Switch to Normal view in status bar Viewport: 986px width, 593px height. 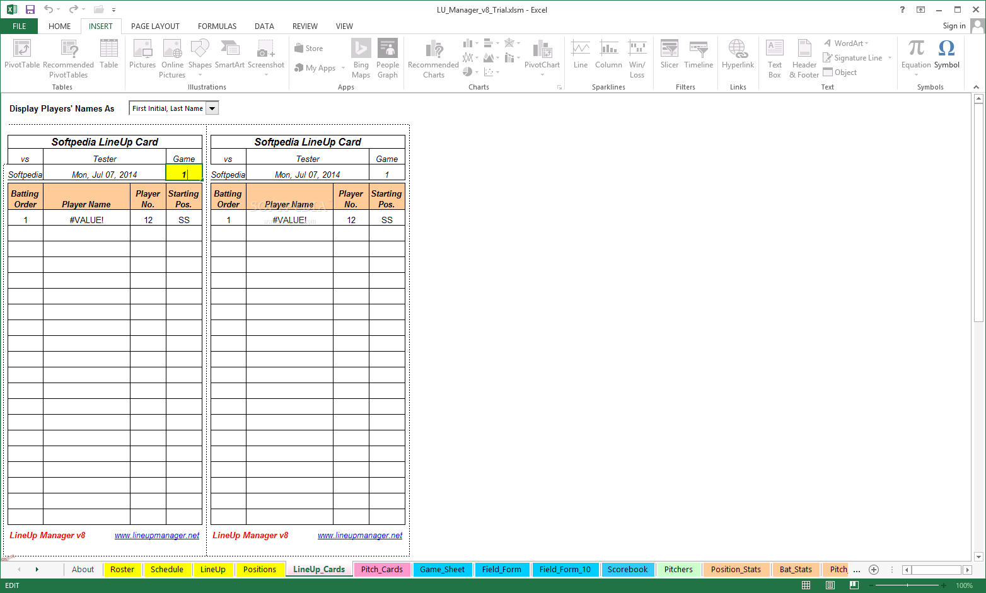click(x=806, y=585)
